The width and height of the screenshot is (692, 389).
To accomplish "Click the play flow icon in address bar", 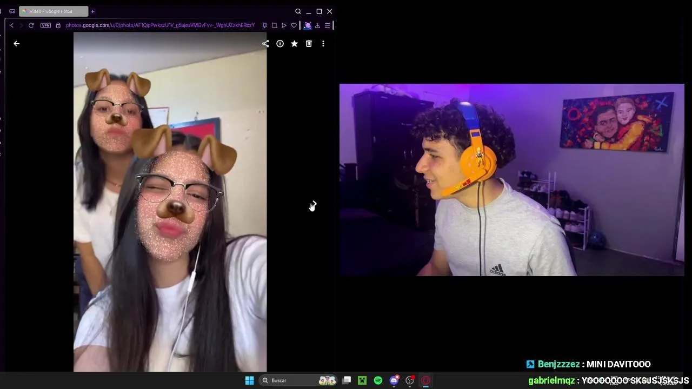I will [x=284, y=25].
